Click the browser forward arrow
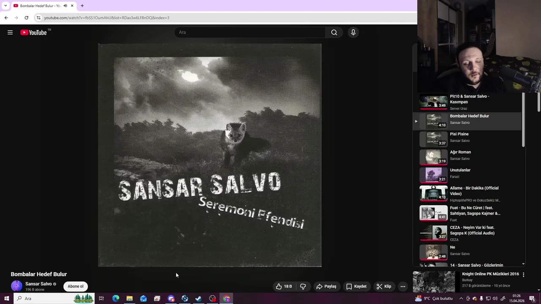 (16, 18)
